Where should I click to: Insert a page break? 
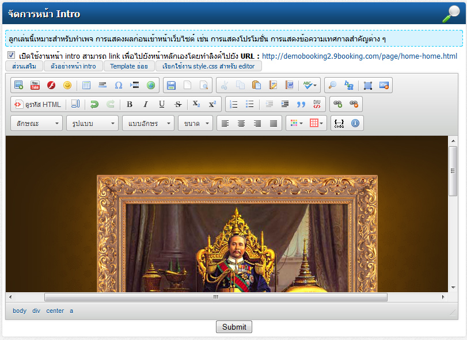[135, 85]
